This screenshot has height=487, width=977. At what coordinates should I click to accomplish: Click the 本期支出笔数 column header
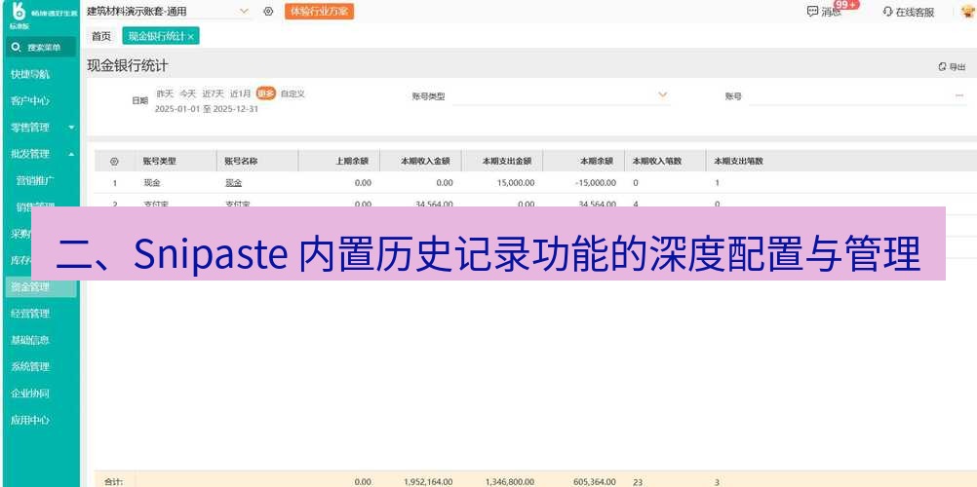739,162
